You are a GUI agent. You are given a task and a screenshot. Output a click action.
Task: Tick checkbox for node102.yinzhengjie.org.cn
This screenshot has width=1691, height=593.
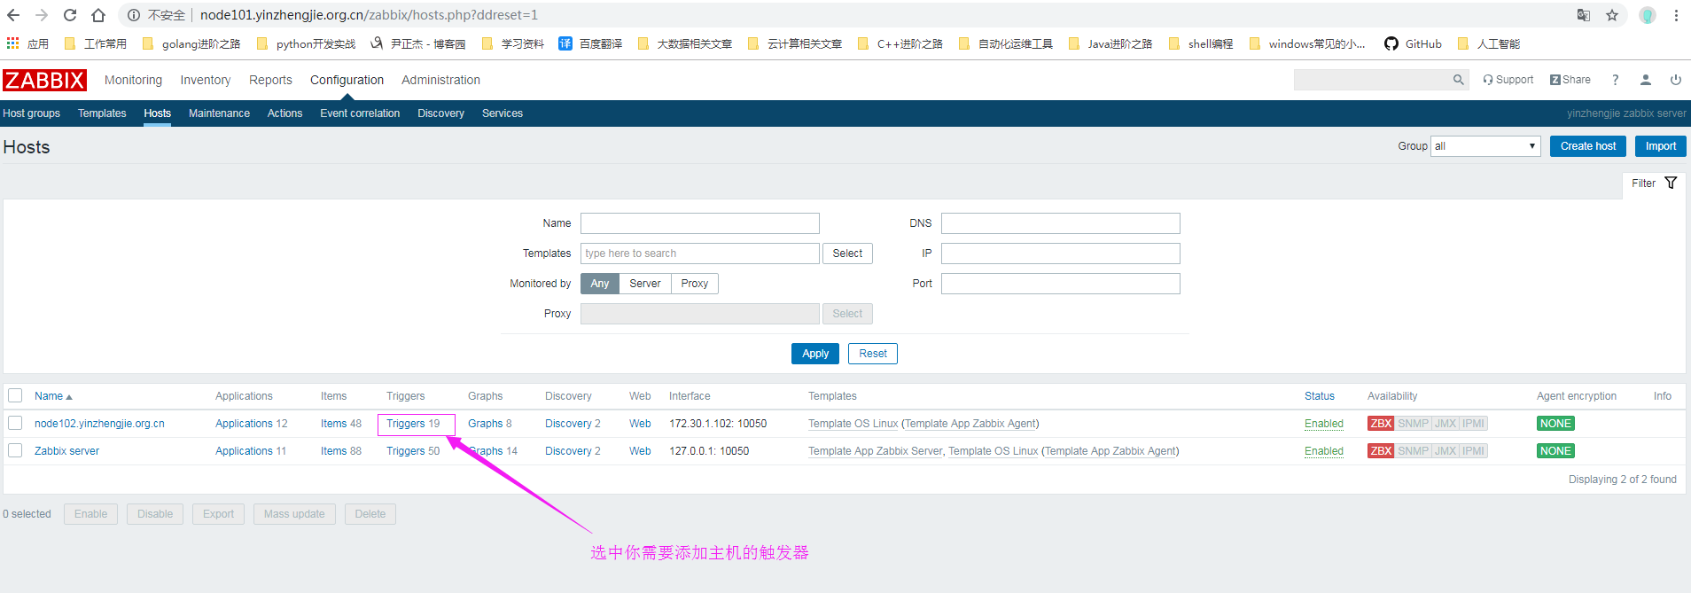coord(15,423)
